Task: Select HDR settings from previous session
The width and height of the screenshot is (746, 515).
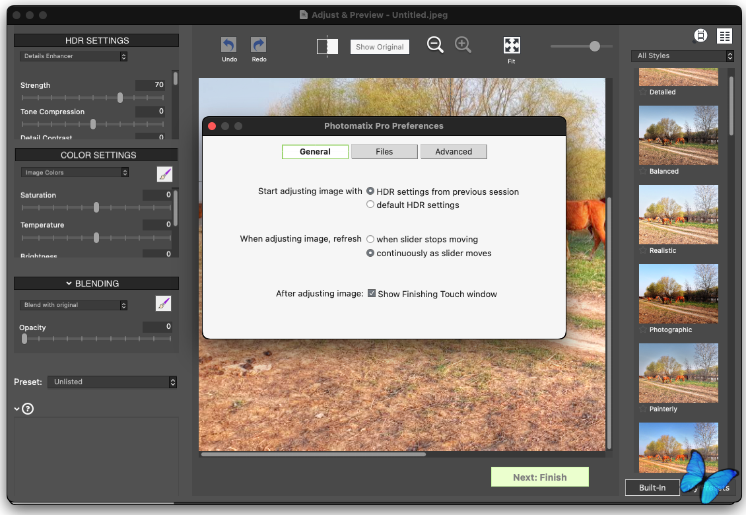Action: pyautogui.click(x=370, y=191)
